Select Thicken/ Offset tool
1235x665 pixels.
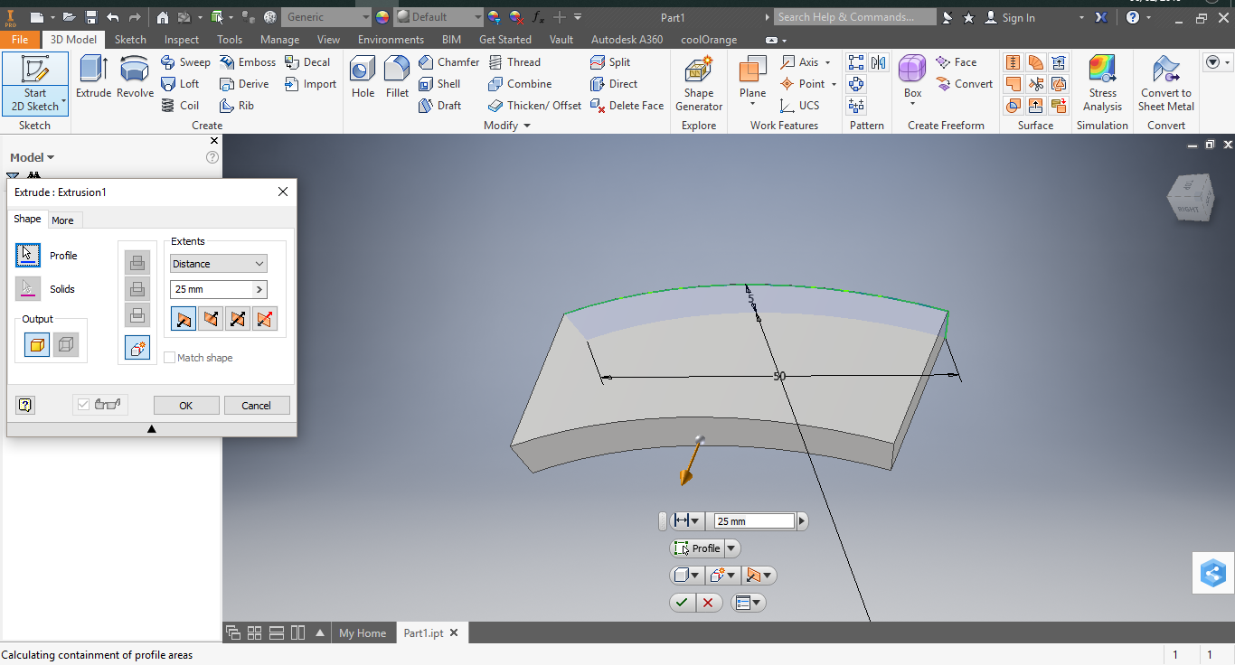coord(534,106)
